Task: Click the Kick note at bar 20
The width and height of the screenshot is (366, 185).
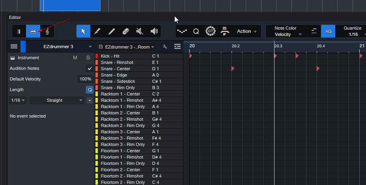Action: pos(190,56)
